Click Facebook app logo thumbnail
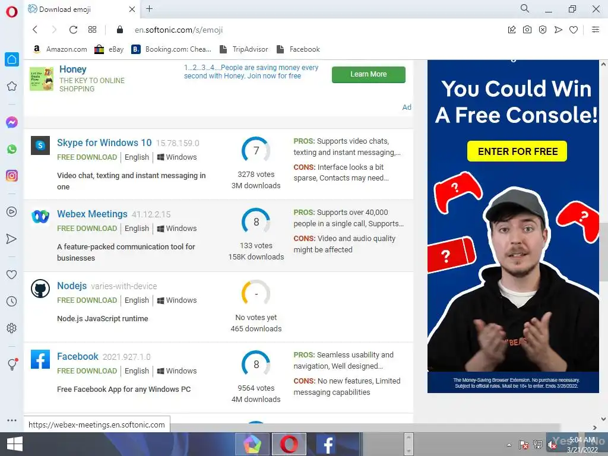 40,359
